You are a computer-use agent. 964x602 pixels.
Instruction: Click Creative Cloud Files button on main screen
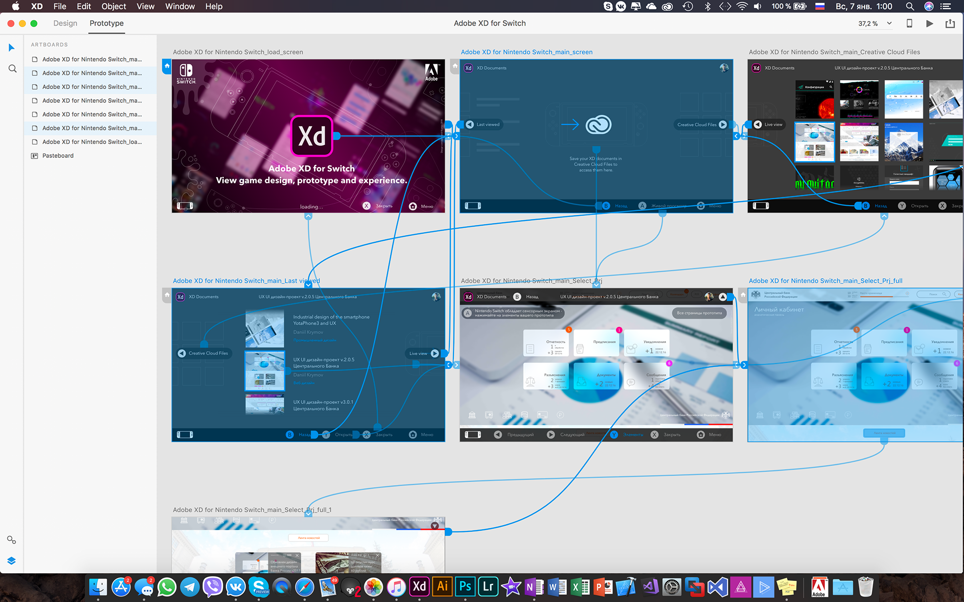pyautogui.click(x=702, y=124)
